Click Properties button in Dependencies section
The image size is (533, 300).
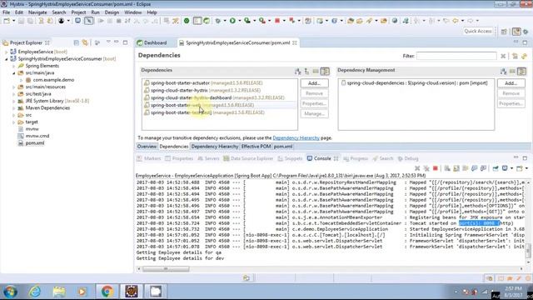click(314, 103)
